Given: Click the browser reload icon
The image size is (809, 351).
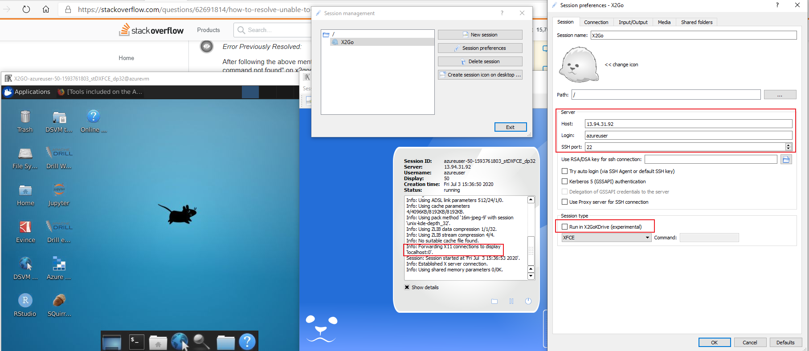Looking at the screenshot, I should click(x=26, y=9).
